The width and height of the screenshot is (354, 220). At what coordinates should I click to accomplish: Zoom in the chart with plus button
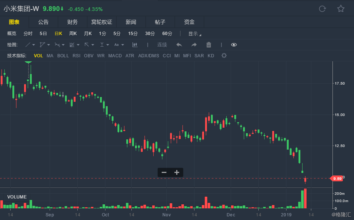[x=177, y=173]
